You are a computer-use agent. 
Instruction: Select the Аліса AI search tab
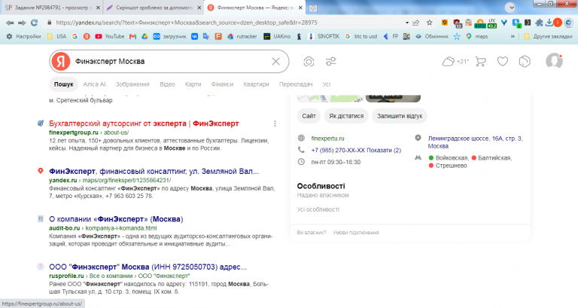coord(94,84)
